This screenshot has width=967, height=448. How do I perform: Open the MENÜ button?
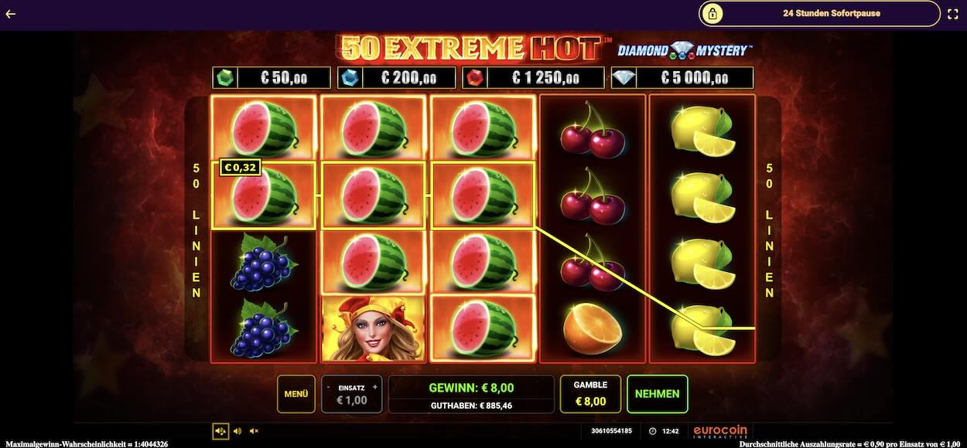tap(296, 394)
